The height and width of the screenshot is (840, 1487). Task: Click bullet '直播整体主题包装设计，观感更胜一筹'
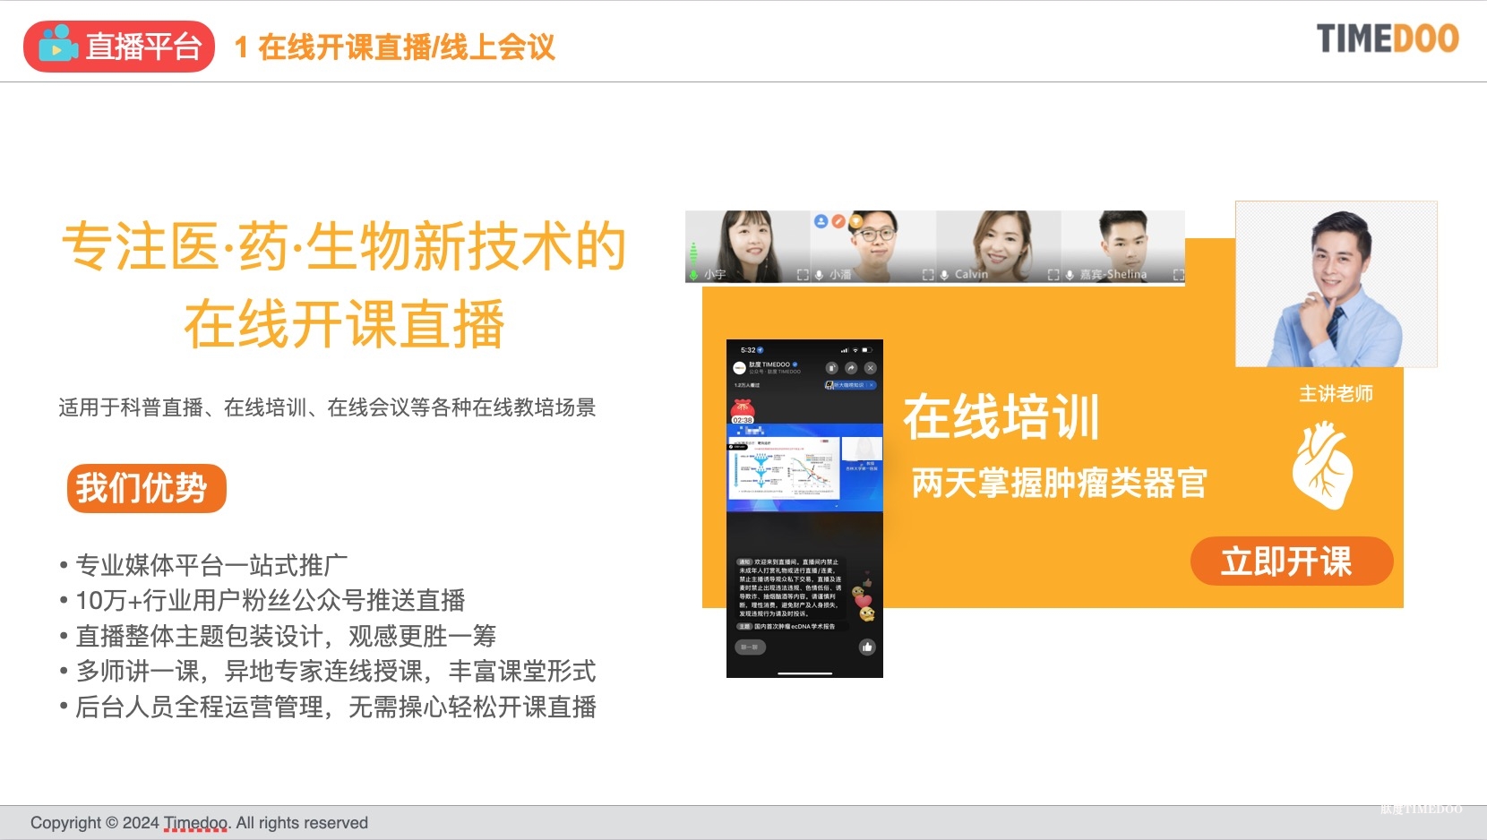click(286, 636)
